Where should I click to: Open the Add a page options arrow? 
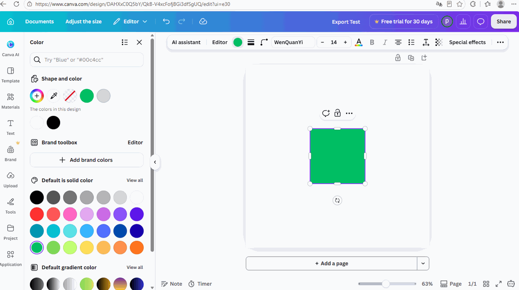[423, 263]
